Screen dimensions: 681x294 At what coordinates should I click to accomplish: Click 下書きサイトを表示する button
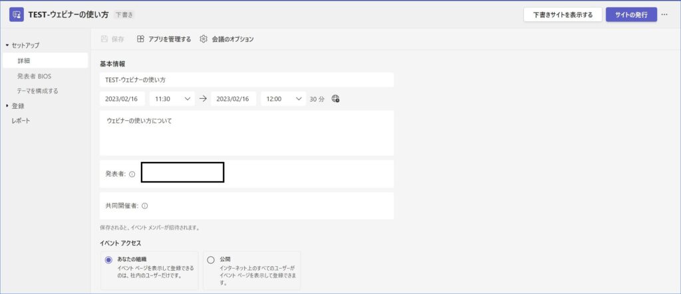tap(562, 15)
